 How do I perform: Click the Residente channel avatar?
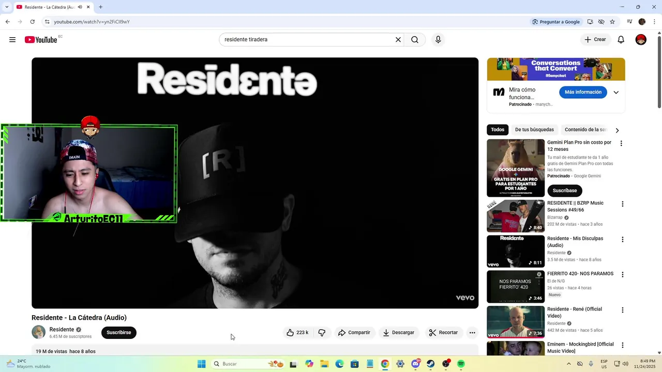38,332
